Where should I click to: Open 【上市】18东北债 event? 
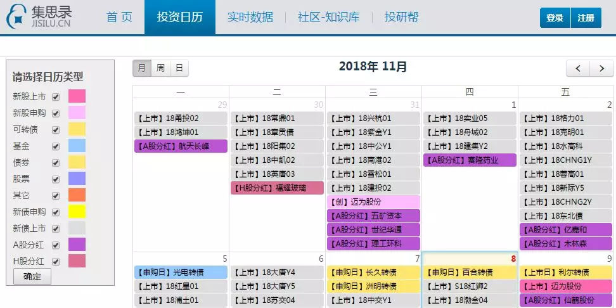(566, 216)
